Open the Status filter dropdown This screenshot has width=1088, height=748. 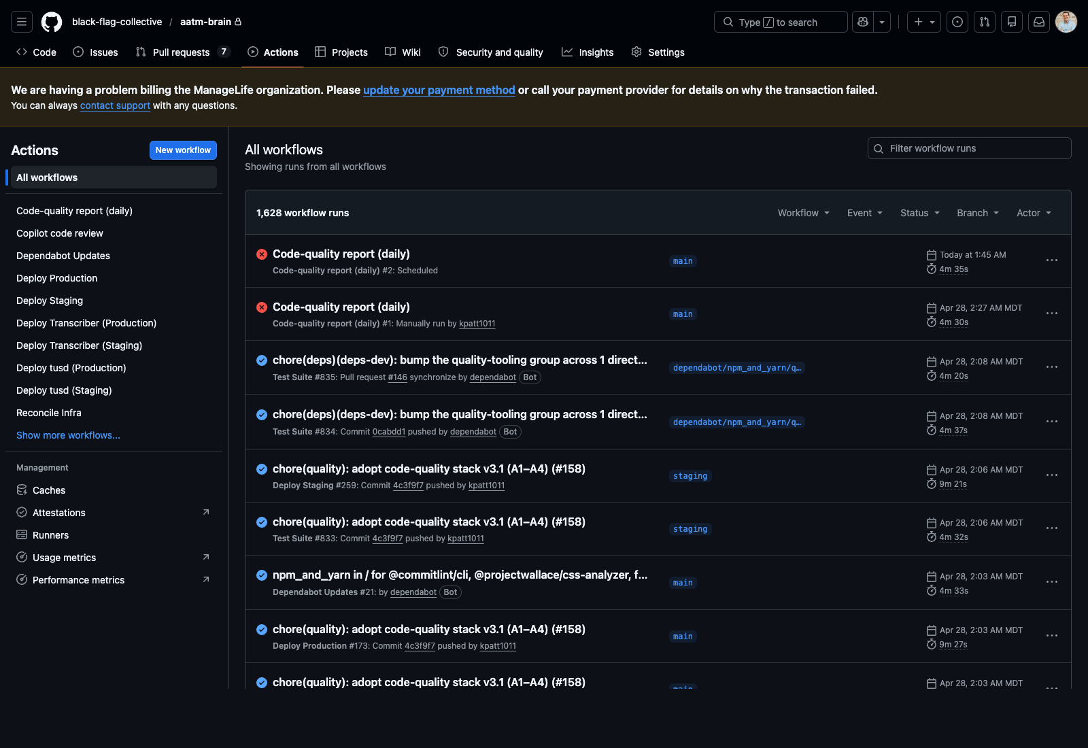919,213
